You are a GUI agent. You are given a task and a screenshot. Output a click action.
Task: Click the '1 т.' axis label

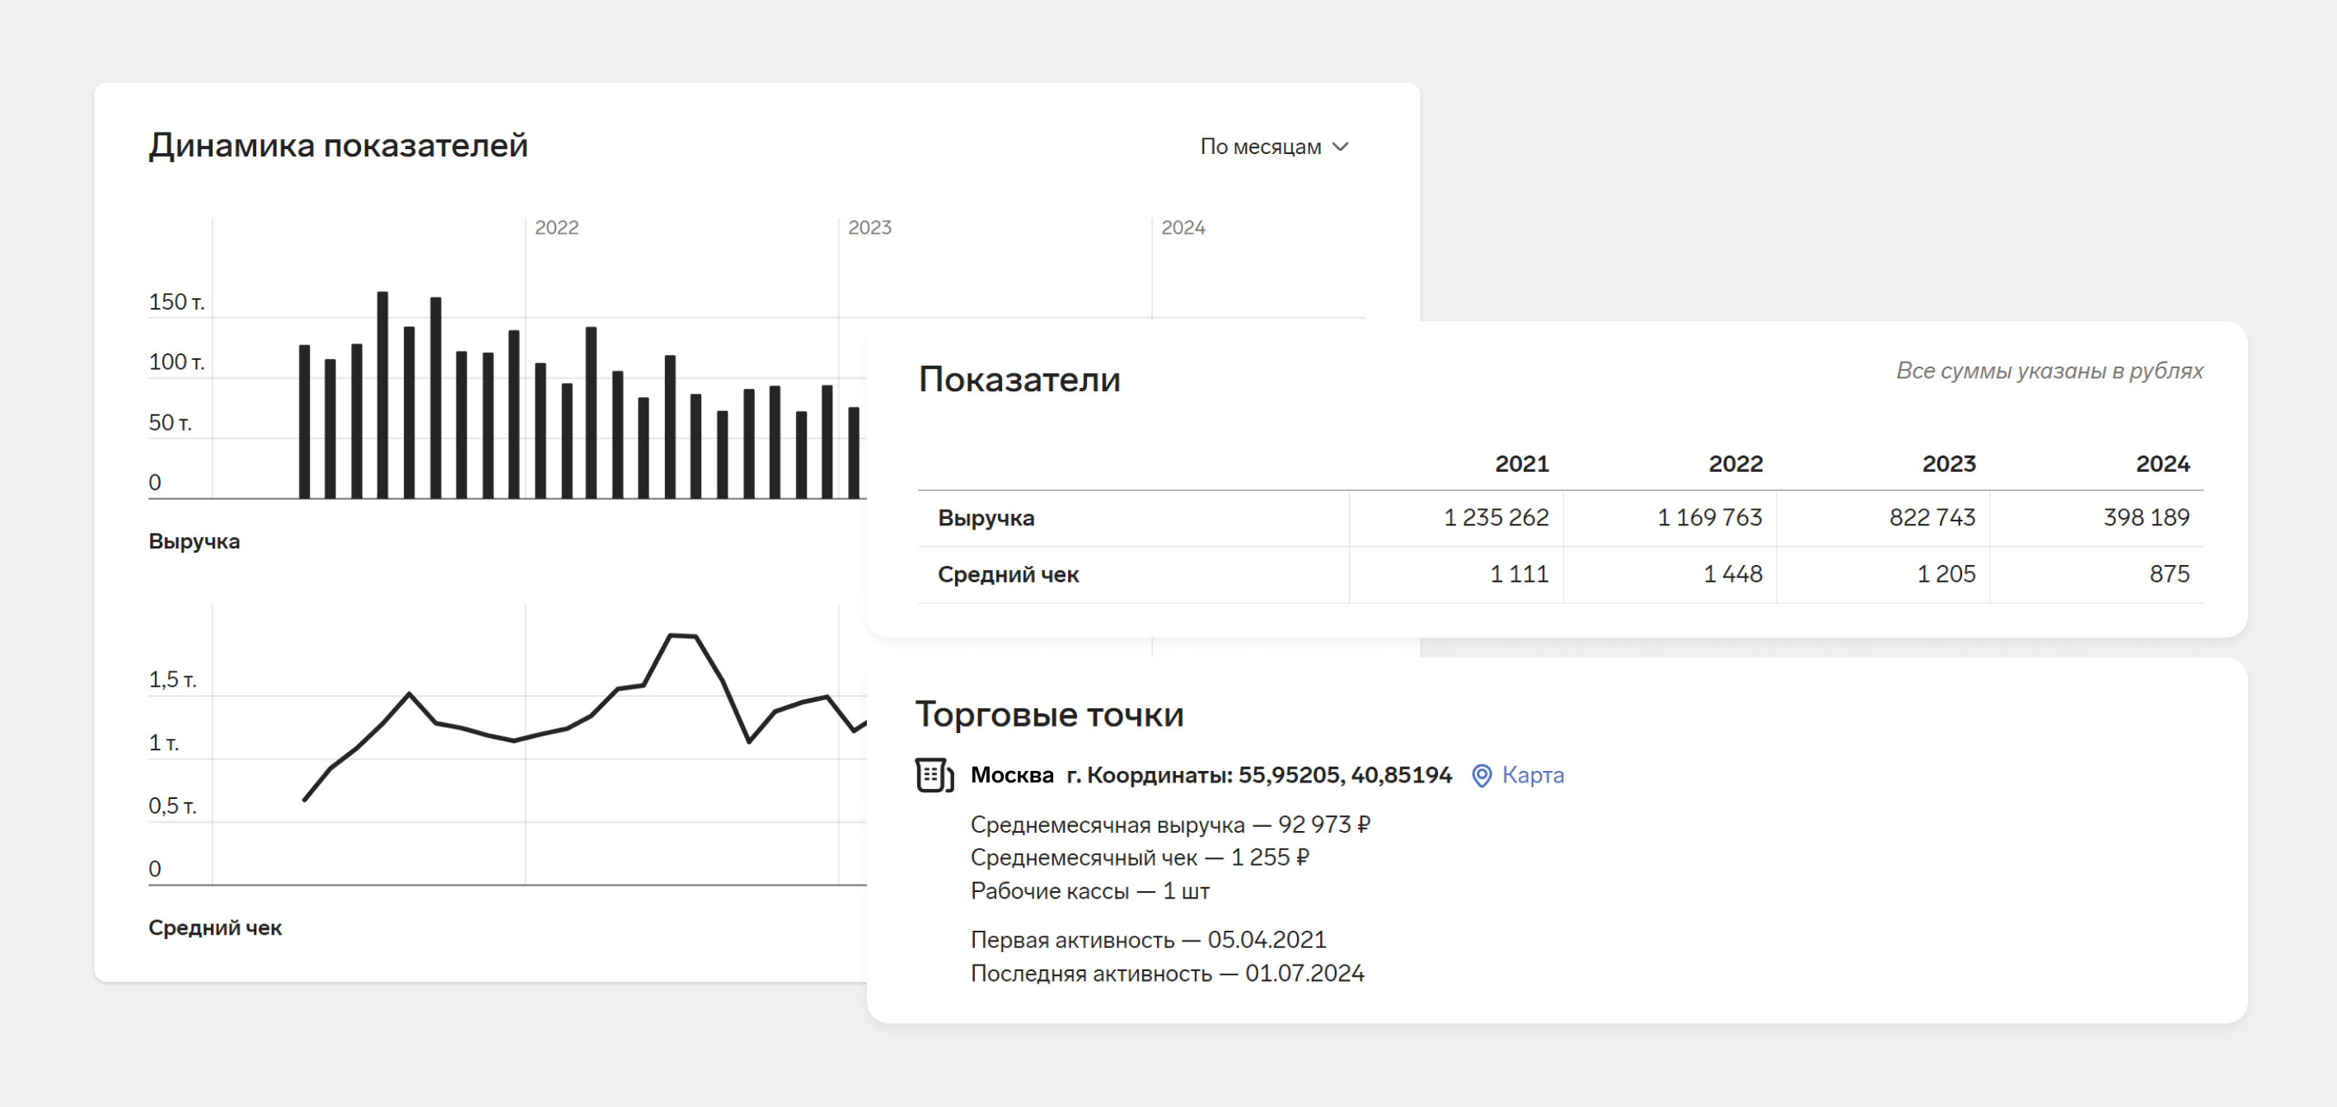[x=163, y=744]
